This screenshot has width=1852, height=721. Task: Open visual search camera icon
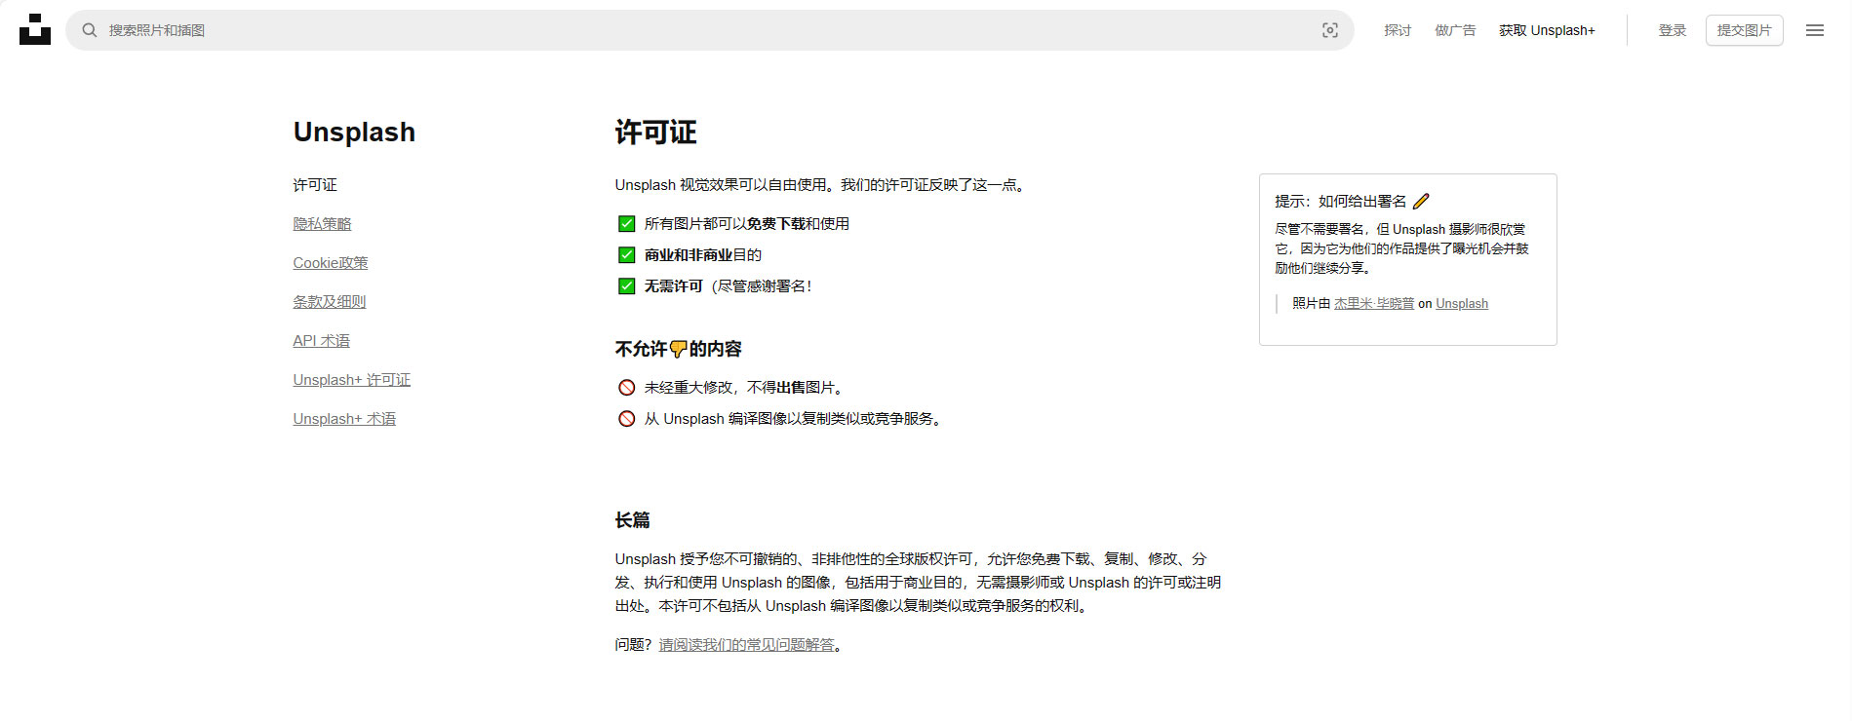click(x=1329, y=30)
